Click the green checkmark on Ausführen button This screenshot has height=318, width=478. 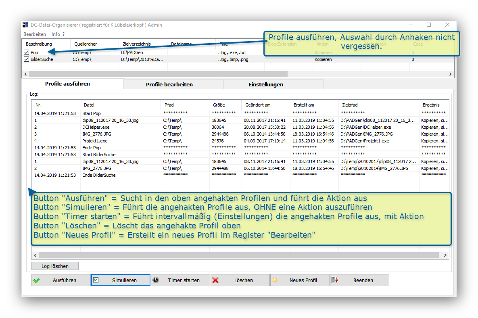point(37,280)
